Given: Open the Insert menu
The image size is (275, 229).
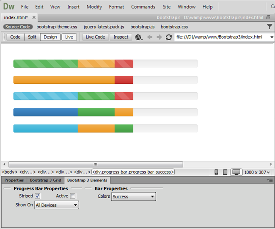Looking at the screenshot, I should pyautogui.click(x=73, y=7).
